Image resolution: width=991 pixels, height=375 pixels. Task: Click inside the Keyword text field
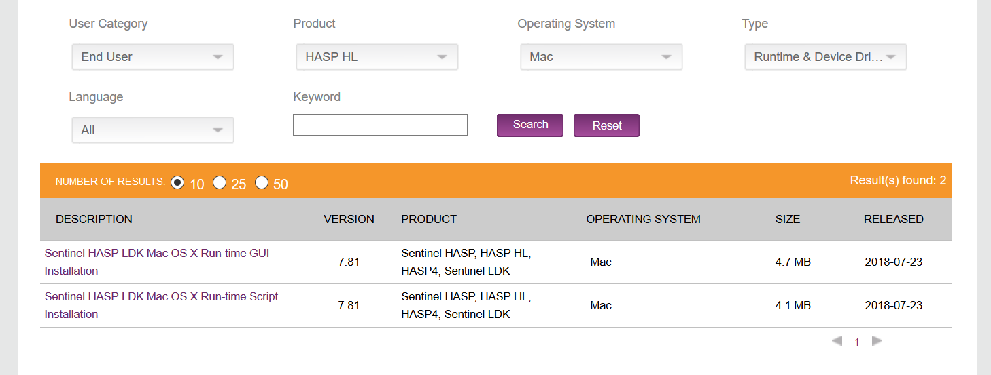380,125
